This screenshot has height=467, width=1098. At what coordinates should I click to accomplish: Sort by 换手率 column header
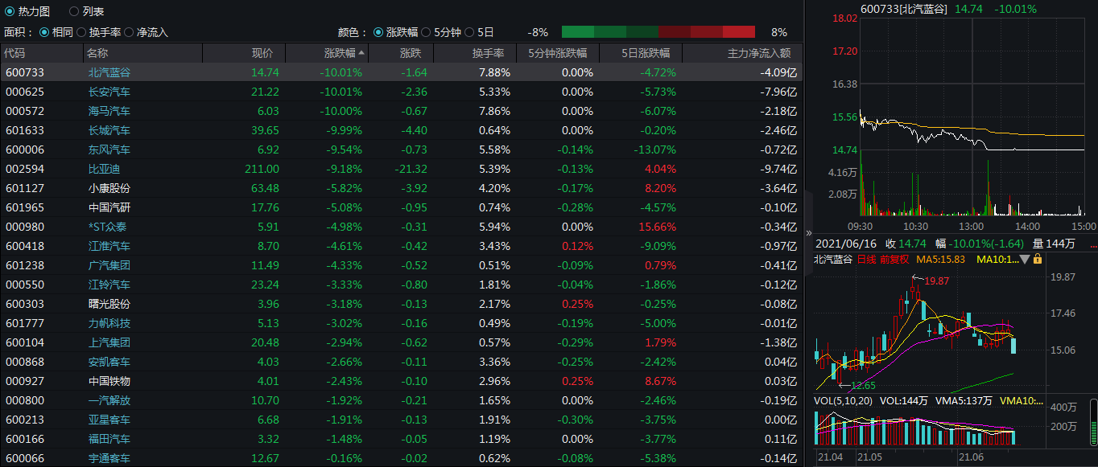click(x=475, y=53)
